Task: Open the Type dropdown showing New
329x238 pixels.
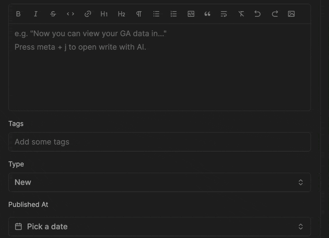Action: (x=159, y=182)
